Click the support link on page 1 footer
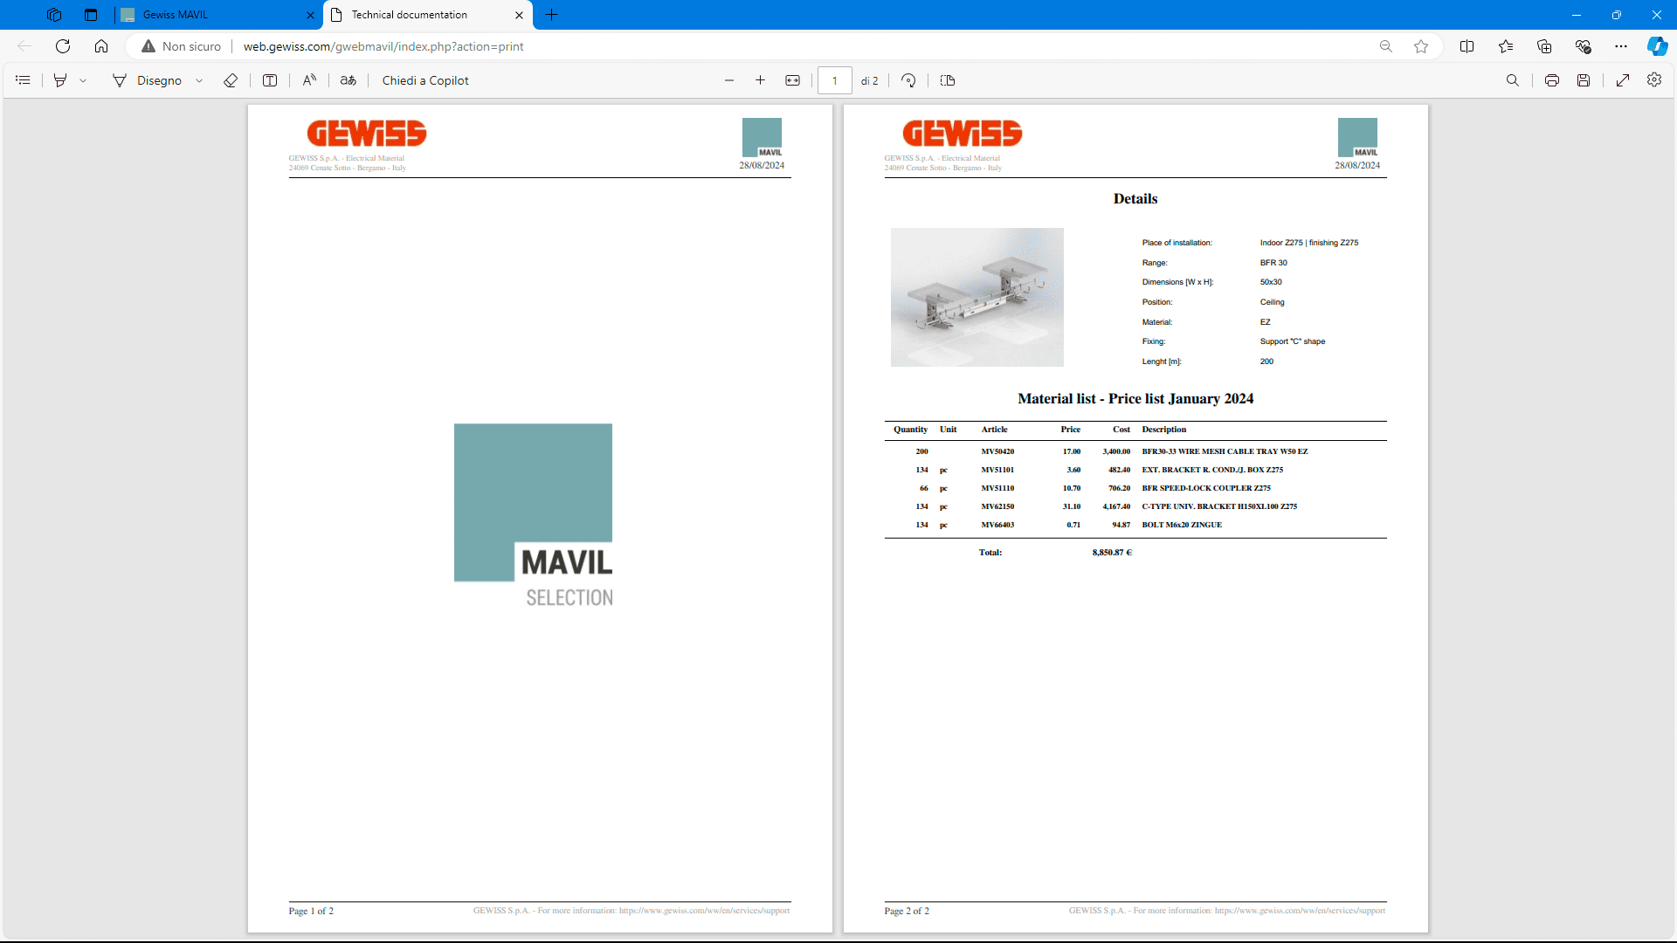The image size is (1677, 943). click(x=704, y=911)
